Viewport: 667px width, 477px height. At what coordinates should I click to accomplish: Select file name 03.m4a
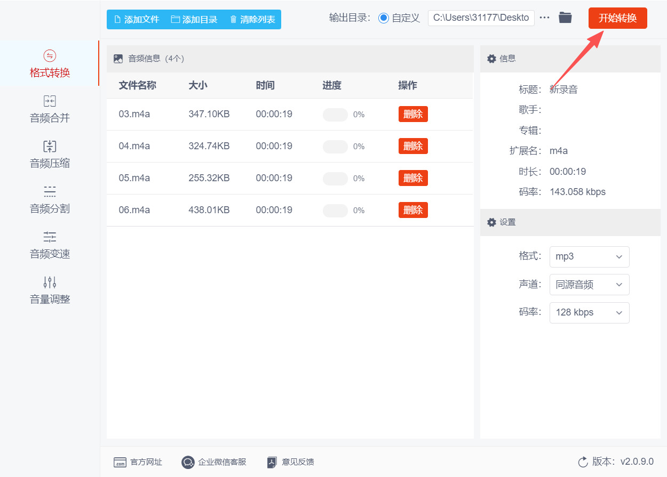pos(134,114)
